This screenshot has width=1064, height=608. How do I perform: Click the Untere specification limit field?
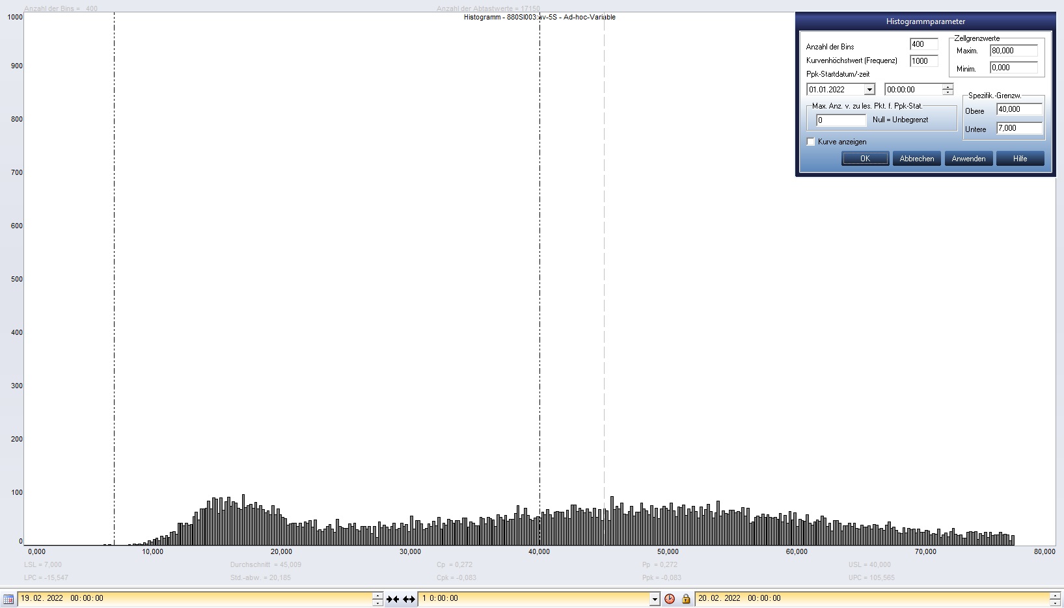[1019, 128]
